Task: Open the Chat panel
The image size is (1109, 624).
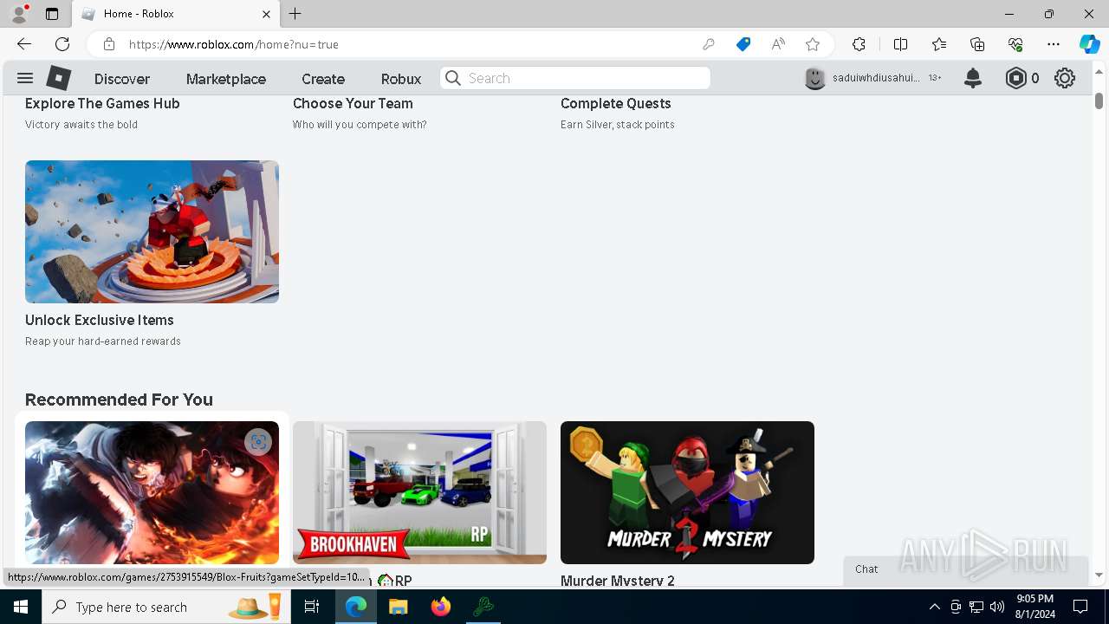Action: click(966, 569)
